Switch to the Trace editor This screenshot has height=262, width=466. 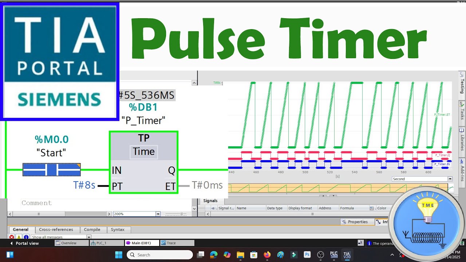coord(177,243)
